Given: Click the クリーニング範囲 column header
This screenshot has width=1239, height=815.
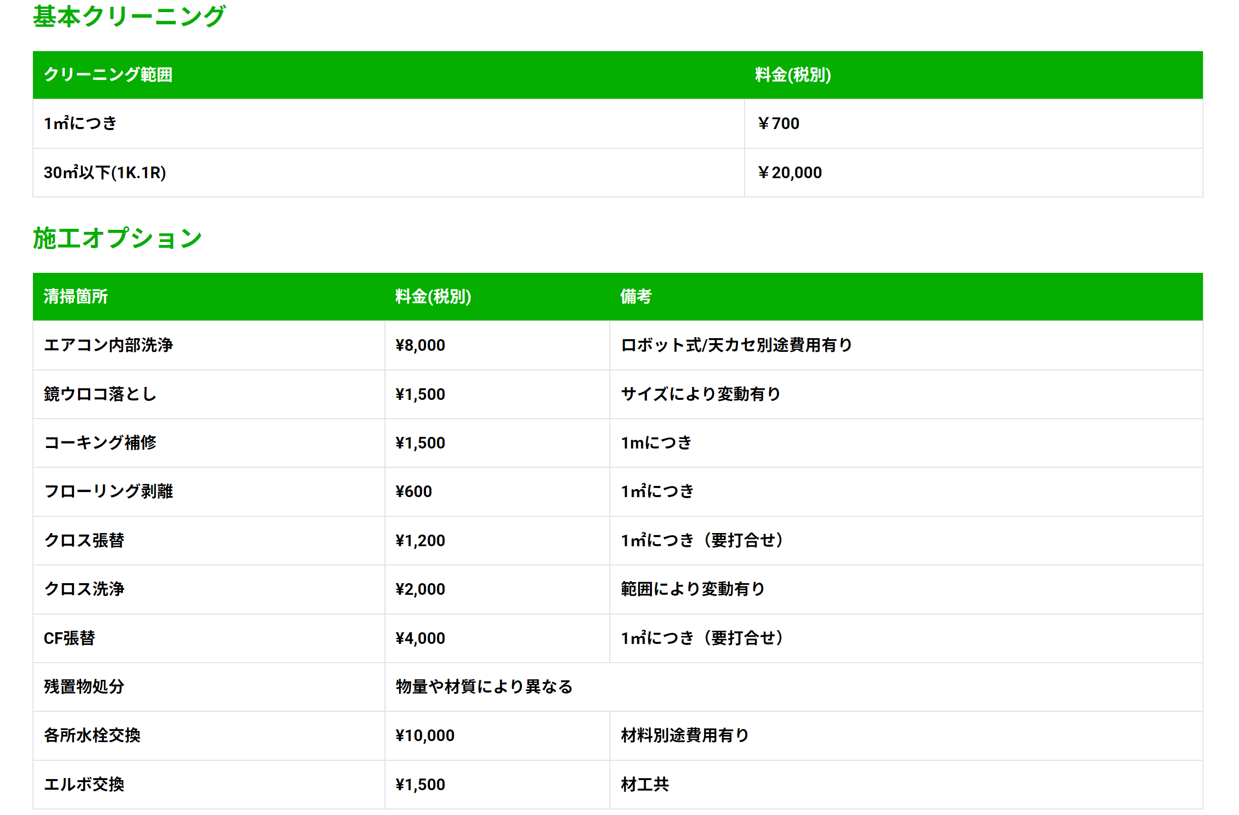Looking at the screenshot, I should [108, 75].
